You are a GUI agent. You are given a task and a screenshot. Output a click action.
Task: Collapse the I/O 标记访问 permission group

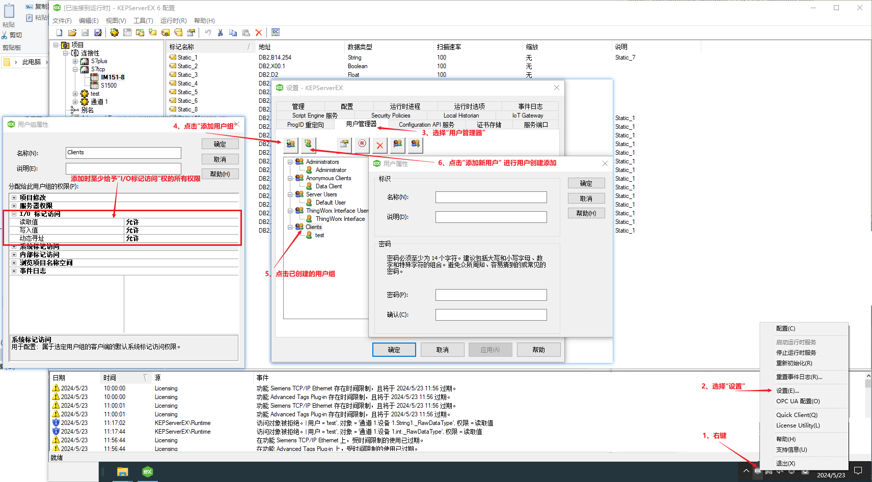[14, 214]
